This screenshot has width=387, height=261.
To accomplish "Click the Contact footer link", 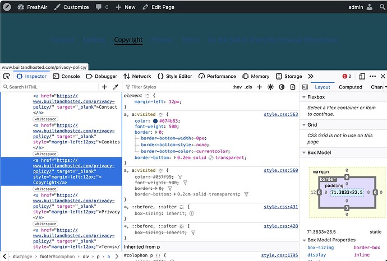I will click(62, 40).
